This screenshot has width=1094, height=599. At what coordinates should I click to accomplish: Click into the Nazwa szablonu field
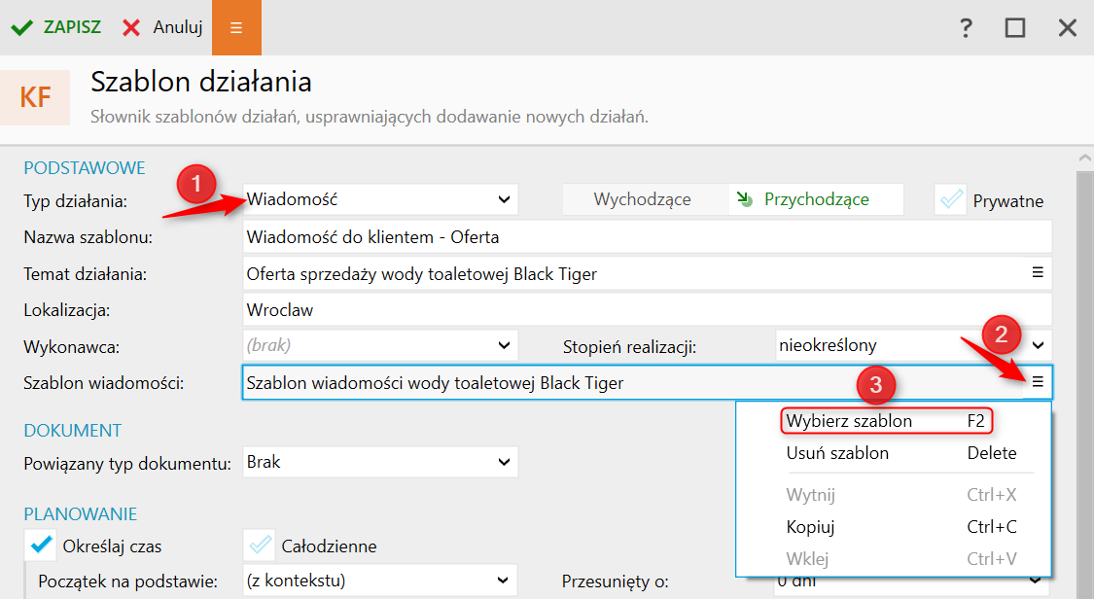point(647,236)
